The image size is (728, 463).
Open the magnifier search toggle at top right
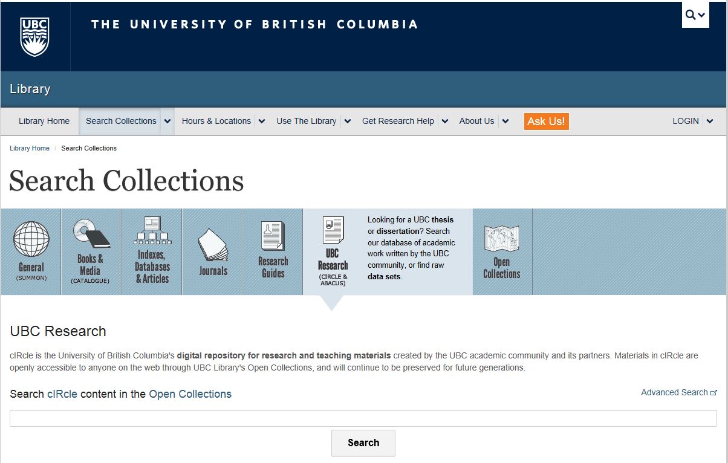click(x=695, y=15)
